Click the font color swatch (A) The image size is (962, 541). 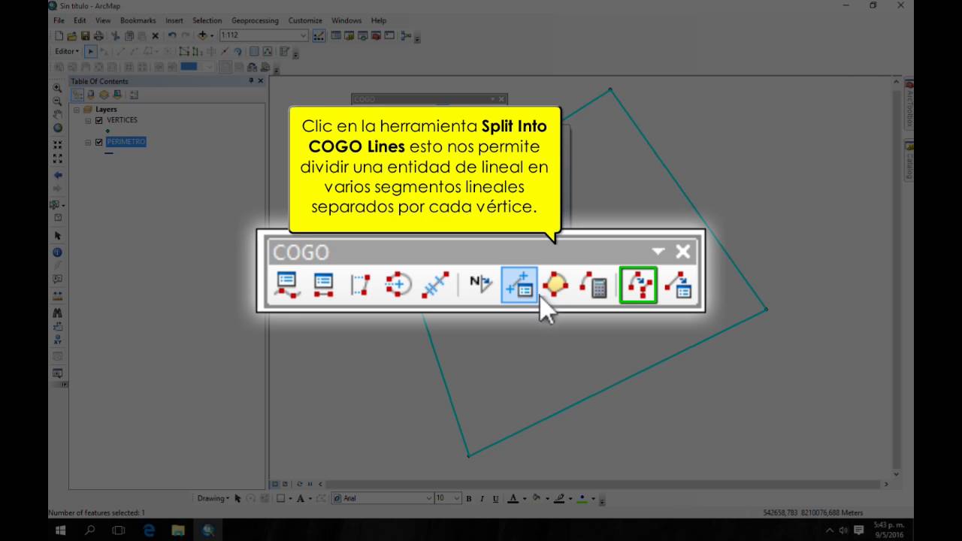click(x=513, y=498)
